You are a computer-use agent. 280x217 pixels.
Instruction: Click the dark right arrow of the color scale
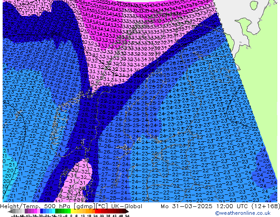(x=127, y=211)
